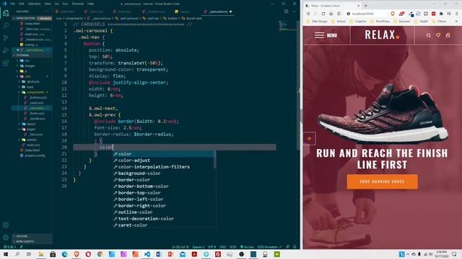Open the Manage gear icon in VS Code
Screen dimensions: 462x259
click(6, 237)
